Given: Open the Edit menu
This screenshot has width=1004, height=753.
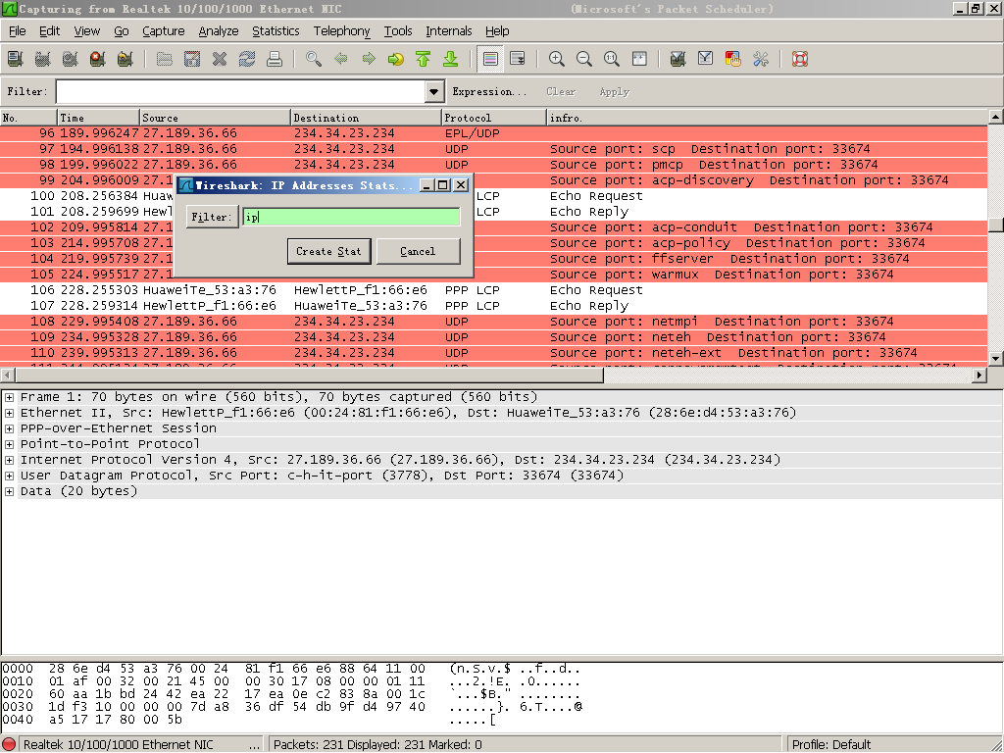Looking at the screenshot, I should point(49,30).
